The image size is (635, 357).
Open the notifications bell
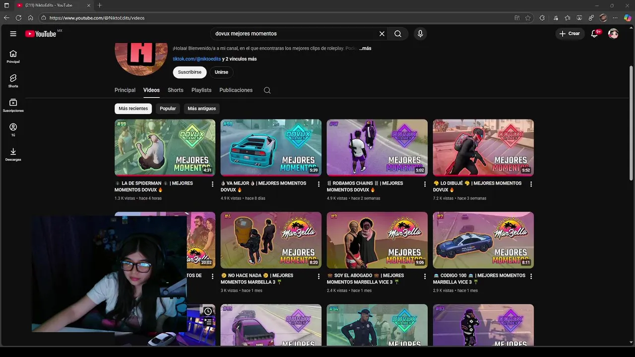[594, 34]
